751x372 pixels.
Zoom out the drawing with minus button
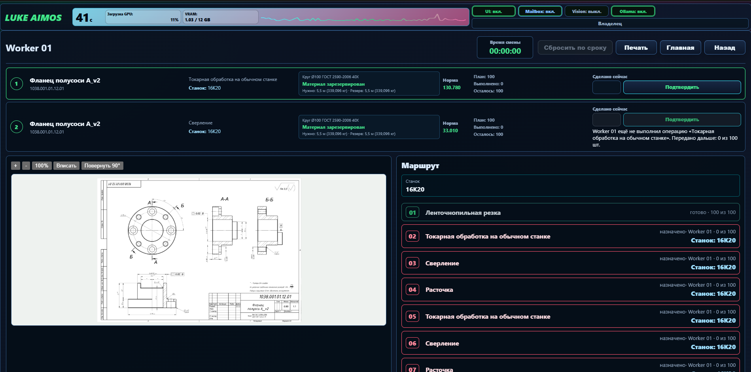point(26,165)
